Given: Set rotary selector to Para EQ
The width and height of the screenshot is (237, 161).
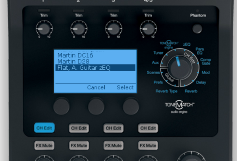Looking at the screenshot, I should pos(199,51).
